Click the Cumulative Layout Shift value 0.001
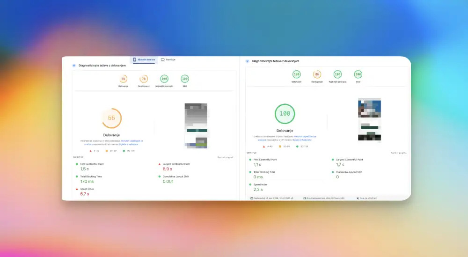This screenshot has height=257, width=468. point(168,182)
